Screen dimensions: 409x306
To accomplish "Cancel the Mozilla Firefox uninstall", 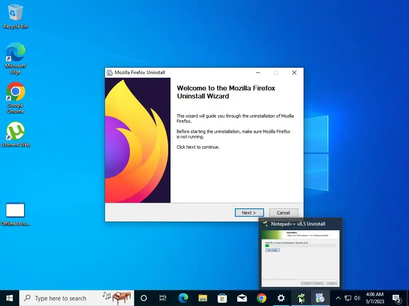I will click(x=283, y=213).
